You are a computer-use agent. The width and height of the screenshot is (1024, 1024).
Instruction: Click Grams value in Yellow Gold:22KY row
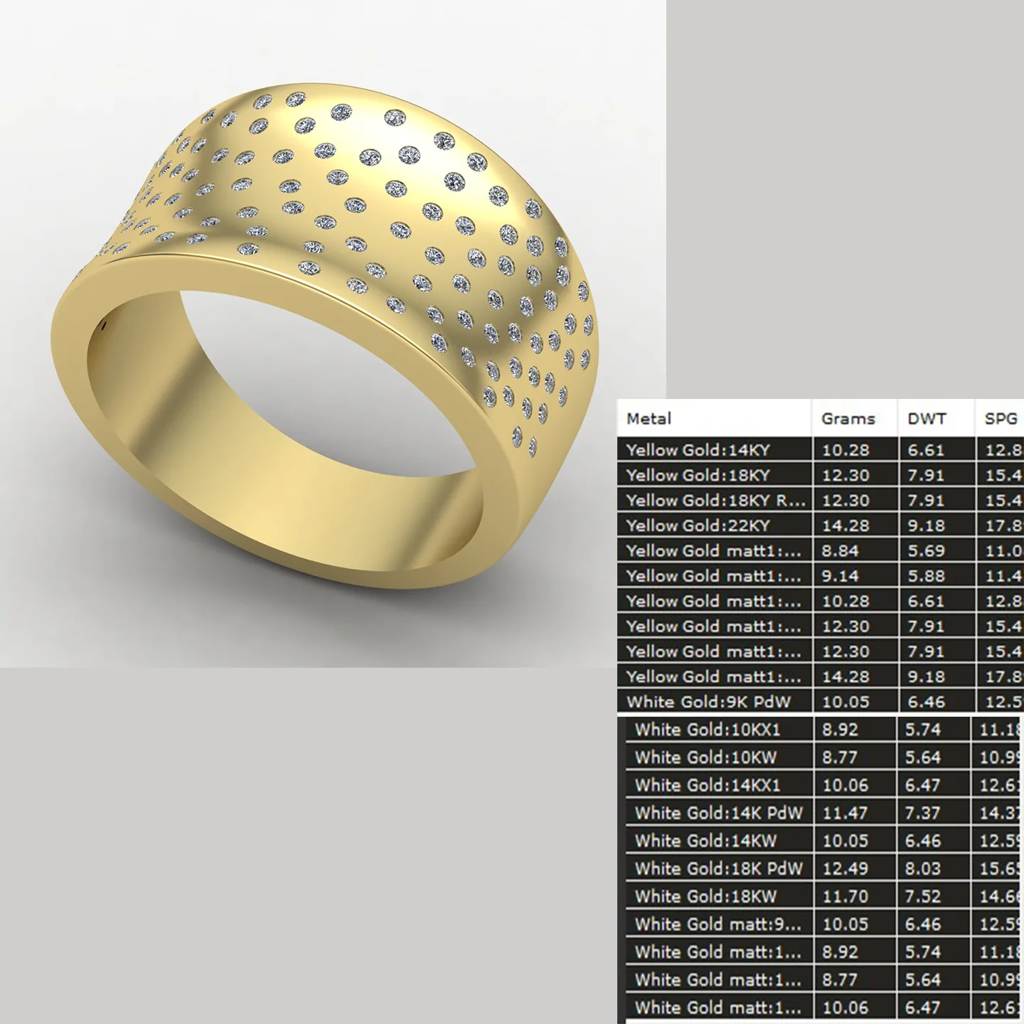coord(846,526)
